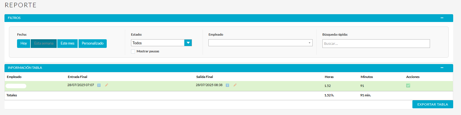Focus the Búsqueda rápida search field
The width and height of the screenshot is (461, 115).
pos(376,44)
